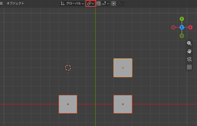Toggle the snap magnet icon

click(98, 3)
